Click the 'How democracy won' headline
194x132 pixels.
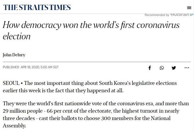pyautogui.click(x=91, y=30)
